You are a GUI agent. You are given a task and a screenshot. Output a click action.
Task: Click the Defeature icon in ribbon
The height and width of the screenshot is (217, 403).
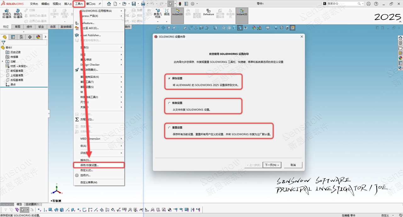[x=208, y=13]
